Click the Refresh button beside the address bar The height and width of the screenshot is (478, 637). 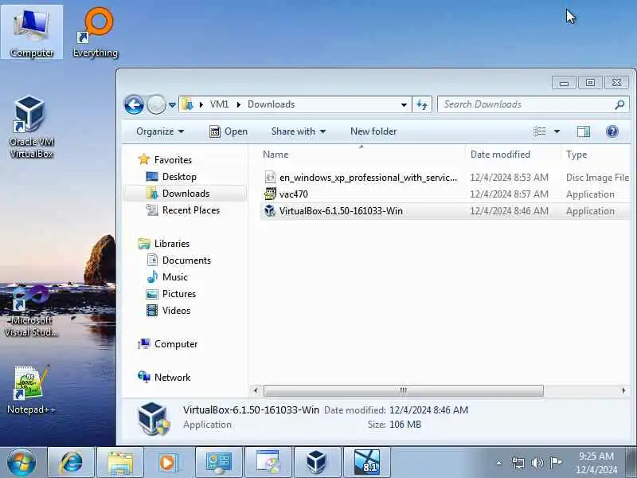[x=422, y=105]
